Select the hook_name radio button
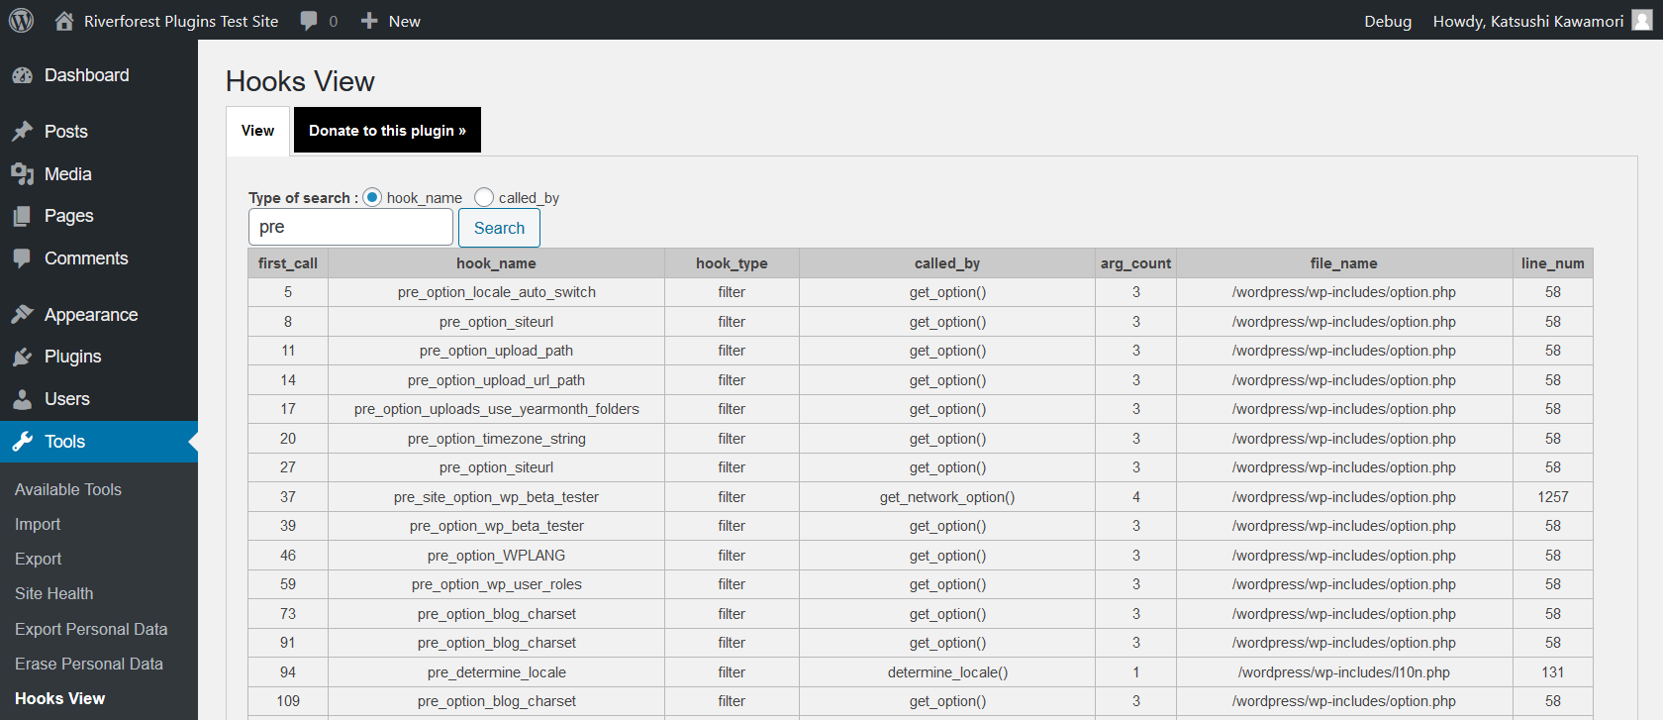Viewport: 1663px width, 720px height. tap(372, 197)
